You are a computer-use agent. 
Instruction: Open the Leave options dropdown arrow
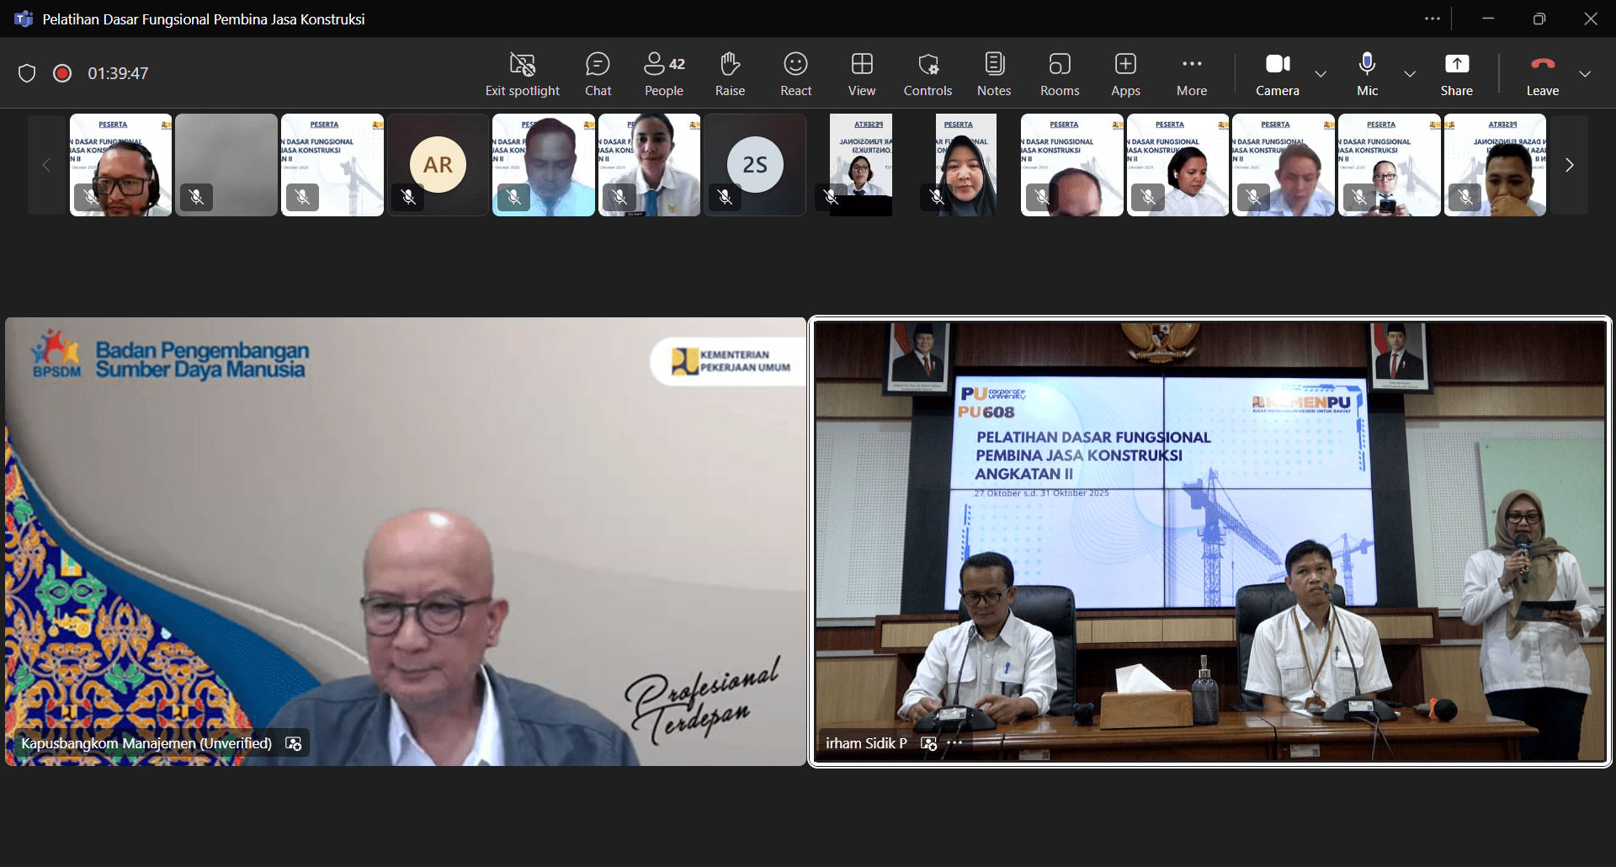point(1585,74)
